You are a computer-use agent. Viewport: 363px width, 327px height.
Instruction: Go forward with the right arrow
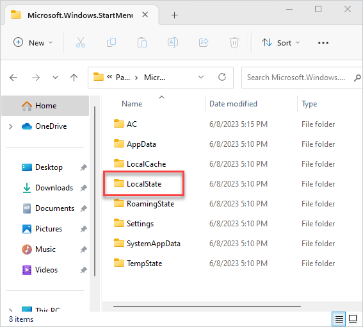tap(36, 78)
